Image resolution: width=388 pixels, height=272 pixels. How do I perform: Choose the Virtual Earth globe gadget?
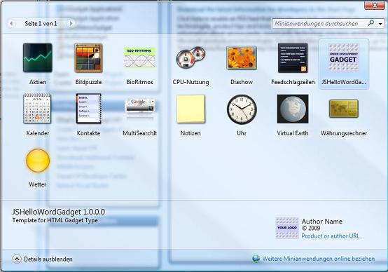[x=293, y=109]
